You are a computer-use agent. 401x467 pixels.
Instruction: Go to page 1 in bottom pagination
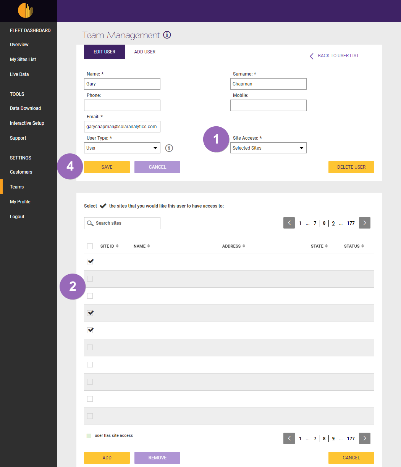coord(300,439)
